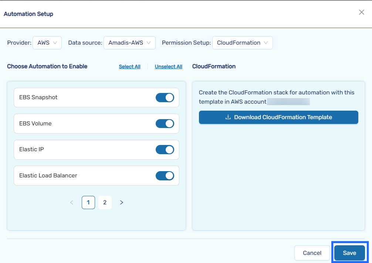Cancel the automation setup
Viewport: 372px width, 263px height.
point(312,253)
